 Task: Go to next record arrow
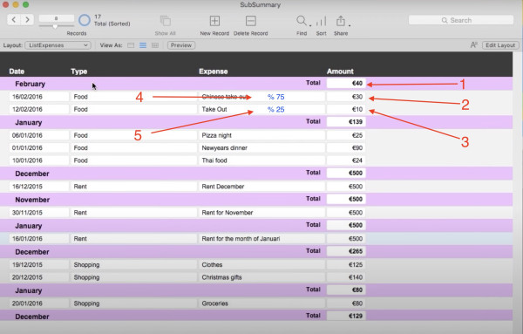(x=27, y=20)
